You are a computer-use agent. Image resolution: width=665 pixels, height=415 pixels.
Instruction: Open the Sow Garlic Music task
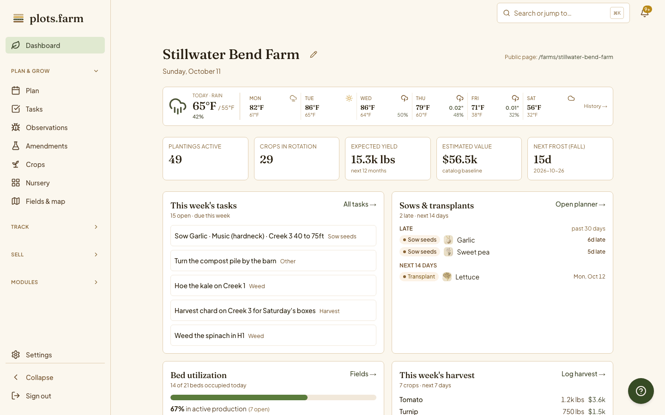[273, 236]
